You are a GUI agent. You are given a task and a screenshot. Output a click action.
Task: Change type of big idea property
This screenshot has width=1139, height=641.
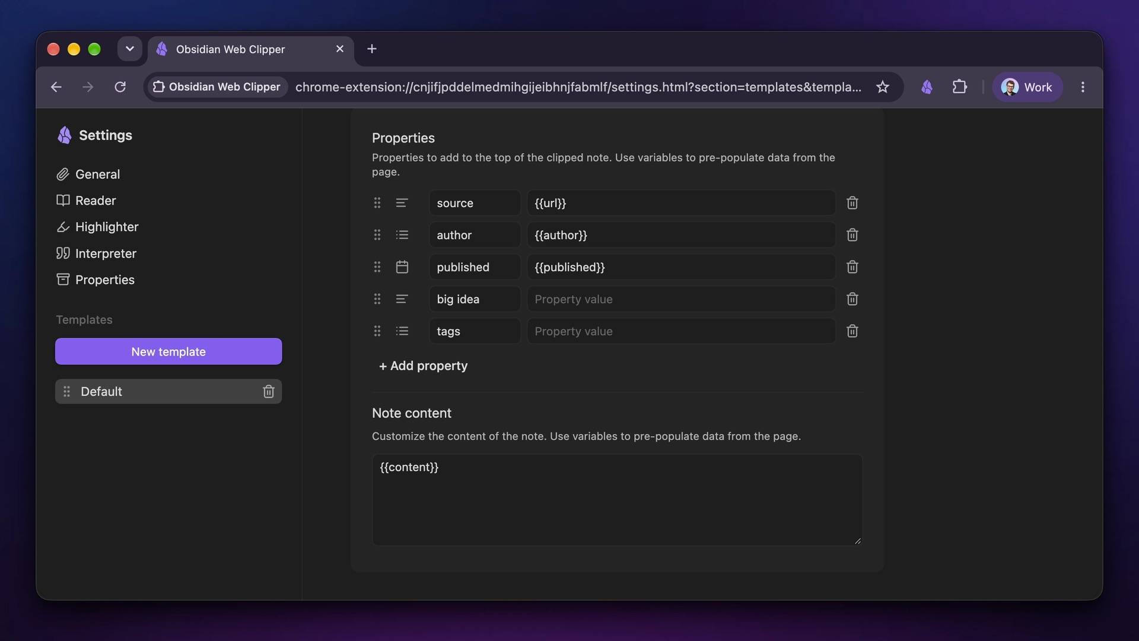pyautogui.click(x=402, y=299)
